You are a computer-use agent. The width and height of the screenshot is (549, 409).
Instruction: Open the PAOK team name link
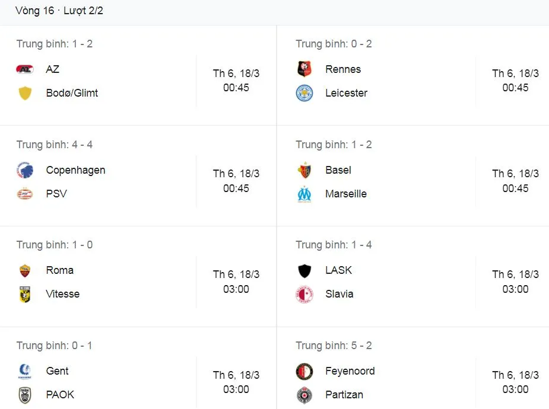click(x=60, y=395)
